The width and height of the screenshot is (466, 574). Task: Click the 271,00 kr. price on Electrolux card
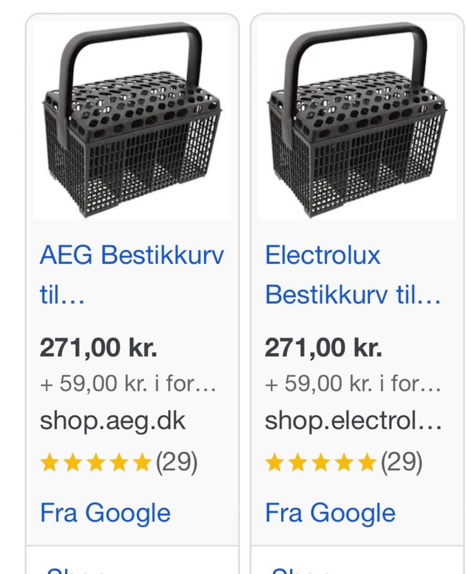click(x=323, y=348)
